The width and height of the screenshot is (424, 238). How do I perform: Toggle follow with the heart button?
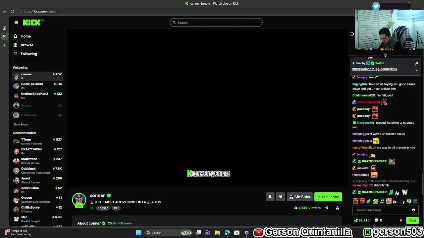click(x=281, y=197)
